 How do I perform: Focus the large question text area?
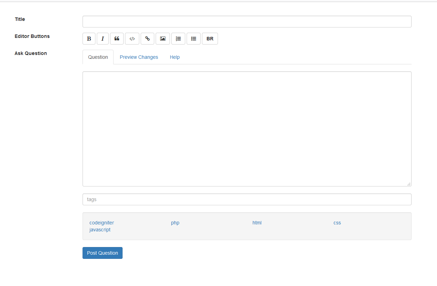click(x=247, y=129)
